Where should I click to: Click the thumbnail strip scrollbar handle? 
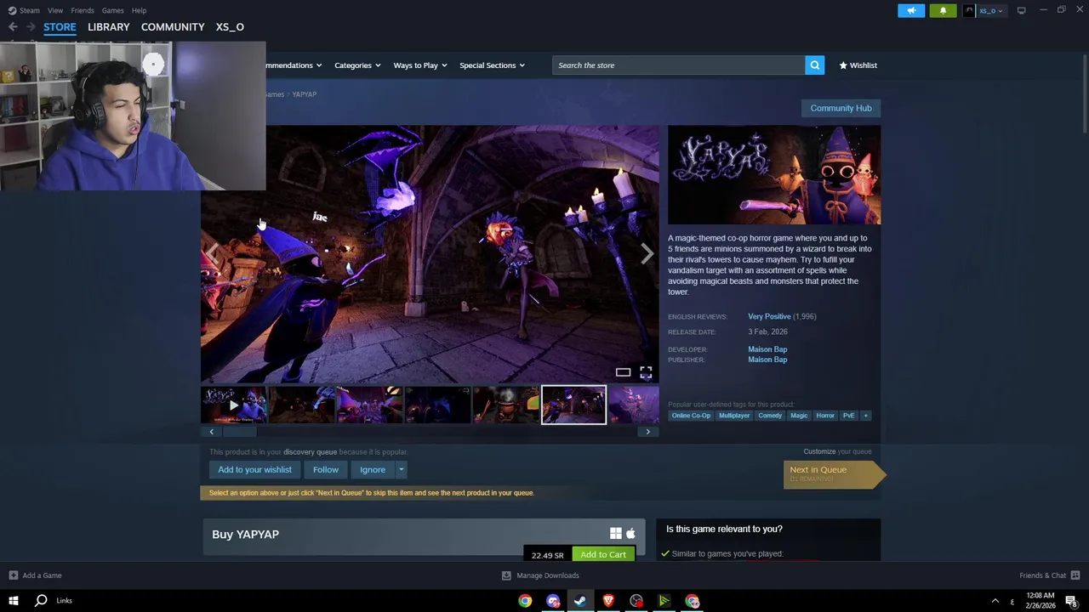(240, 432)
